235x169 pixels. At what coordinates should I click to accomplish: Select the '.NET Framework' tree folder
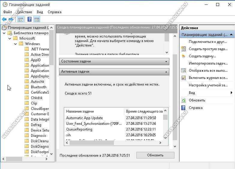[x=40, y=49]
